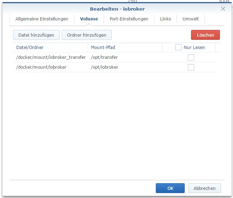233x198 pixels.
Task: Open the Umwelt tab
Action: pyautogui.click(x=190, y=19)
